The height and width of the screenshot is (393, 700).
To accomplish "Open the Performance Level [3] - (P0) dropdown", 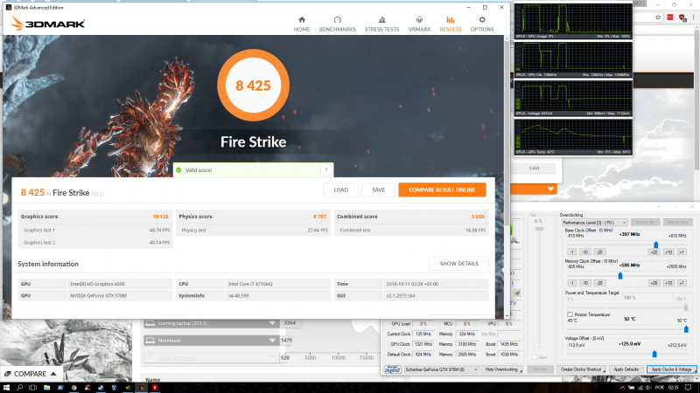I will click(x=595, y=223).
